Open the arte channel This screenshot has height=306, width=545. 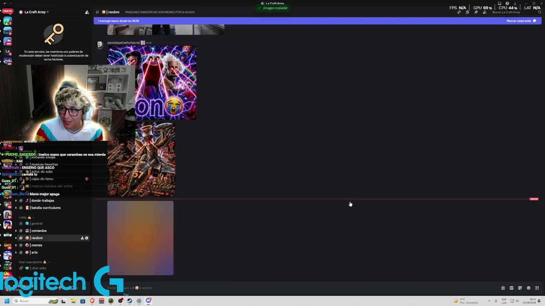(34, 252)
